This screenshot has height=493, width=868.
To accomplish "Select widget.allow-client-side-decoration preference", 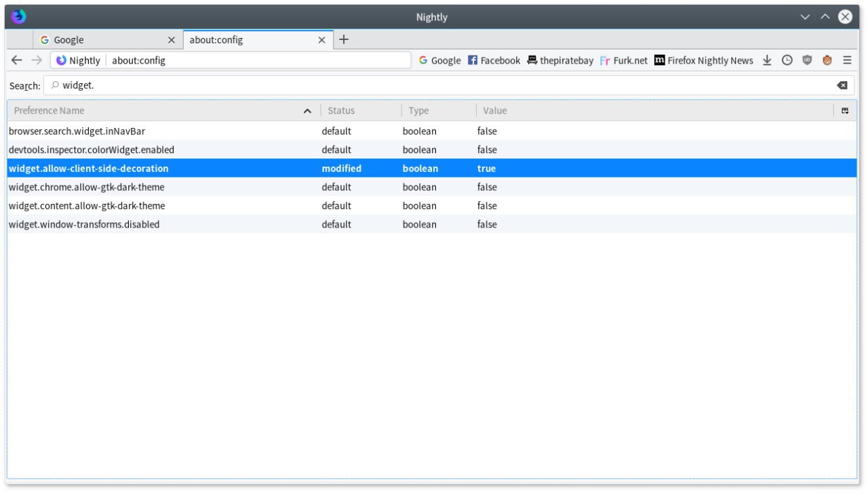I will point(432,168).
